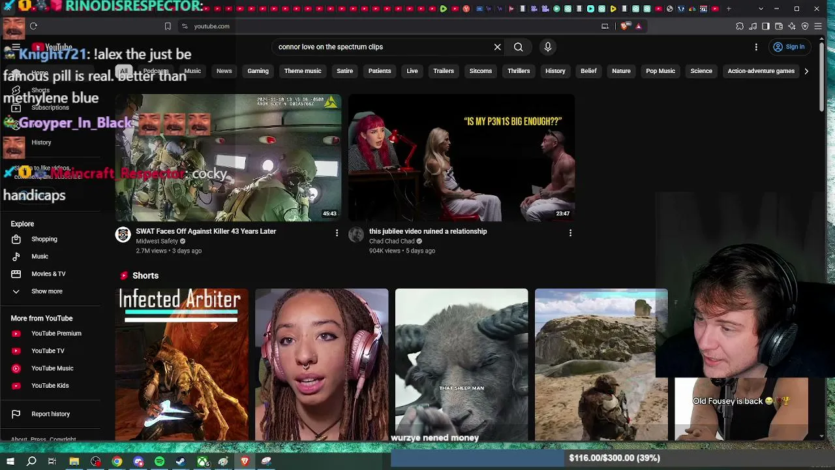
Task: Open options menu for jubilee video
Action: [570, 233]
